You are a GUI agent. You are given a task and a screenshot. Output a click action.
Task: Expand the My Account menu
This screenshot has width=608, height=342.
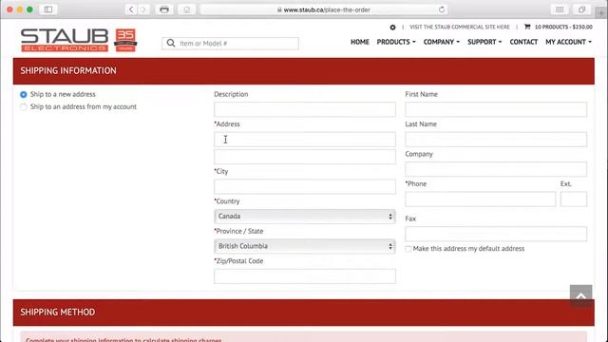[x=568, y=42]
